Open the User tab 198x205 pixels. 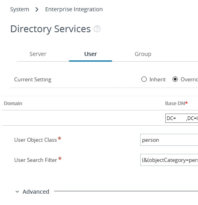click(91, 54)
